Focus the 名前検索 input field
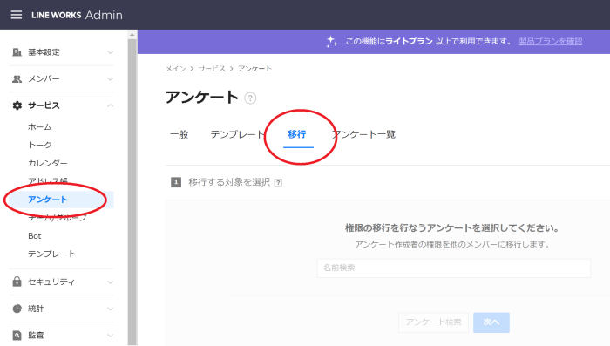The image size is (610, 346). (x=454, y=268)
